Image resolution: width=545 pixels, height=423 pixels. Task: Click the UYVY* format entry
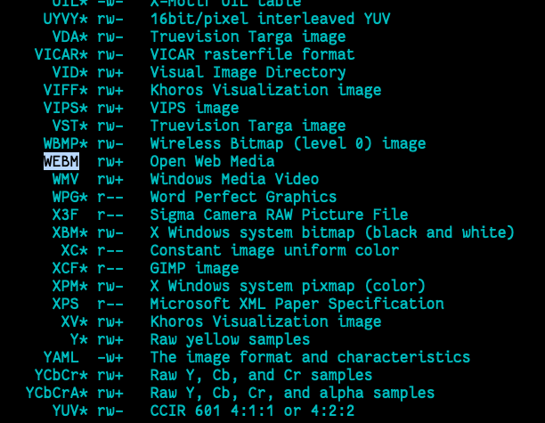(66, 19)
